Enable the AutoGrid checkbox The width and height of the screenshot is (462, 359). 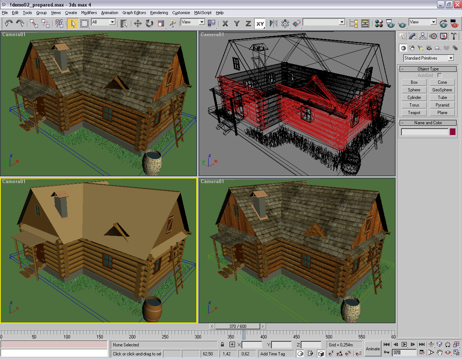click(440, 75)
